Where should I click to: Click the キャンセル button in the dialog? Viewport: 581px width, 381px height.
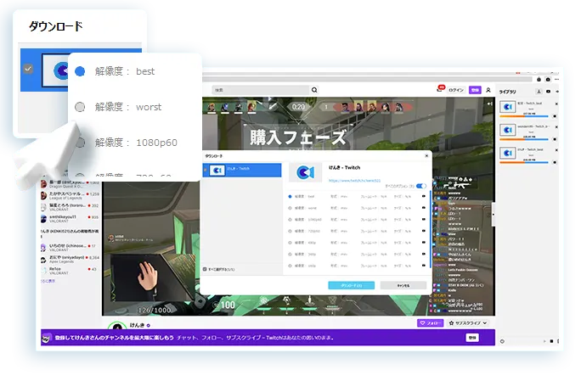403,285
